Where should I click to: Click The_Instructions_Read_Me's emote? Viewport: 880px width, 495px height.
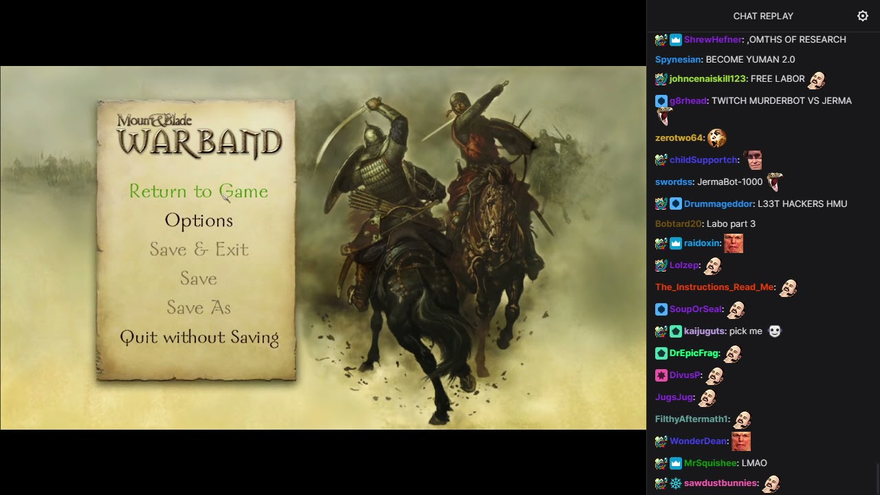[789, 288]
